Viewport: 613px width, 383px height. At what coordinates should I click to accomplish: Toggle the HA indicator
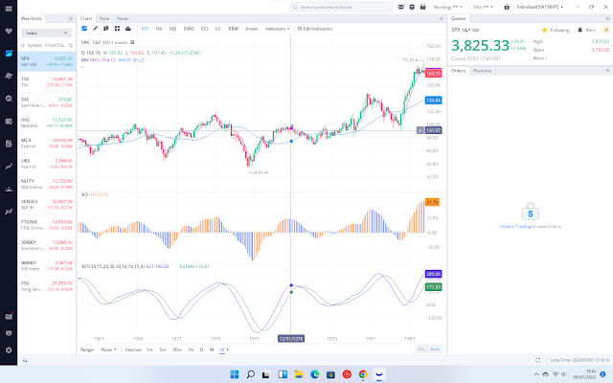(159, 29)
